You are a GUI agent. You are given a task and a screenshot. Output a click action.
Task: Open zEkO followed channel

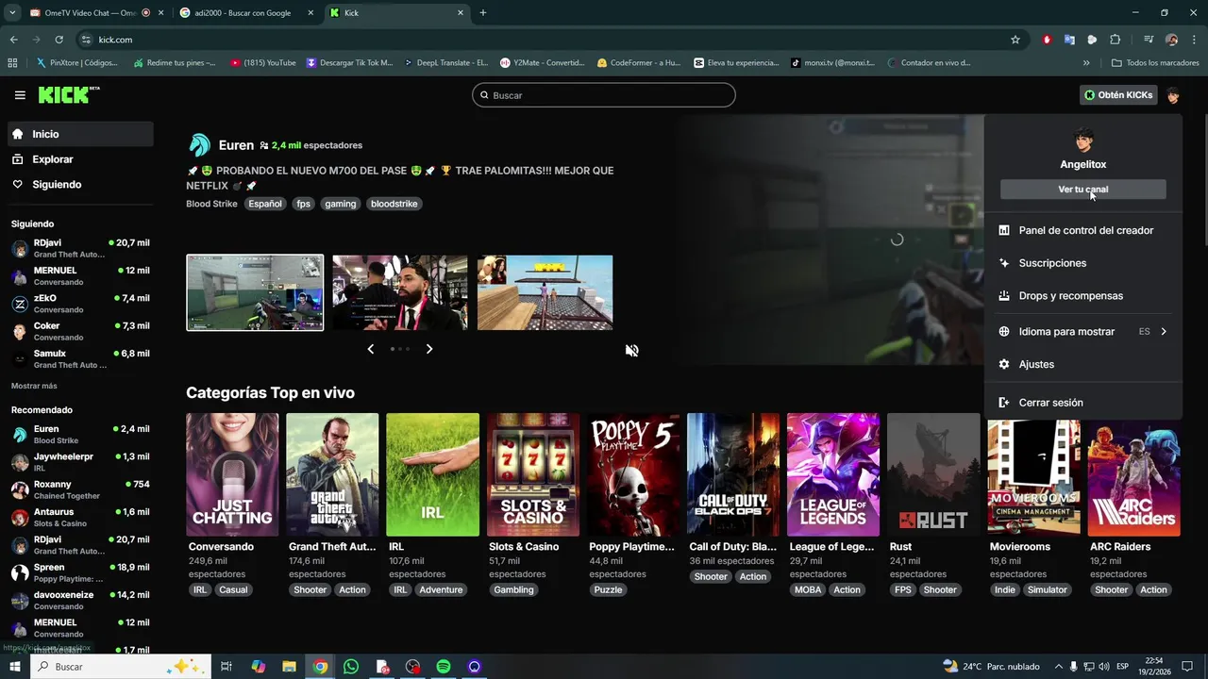(x=80, y=304)
